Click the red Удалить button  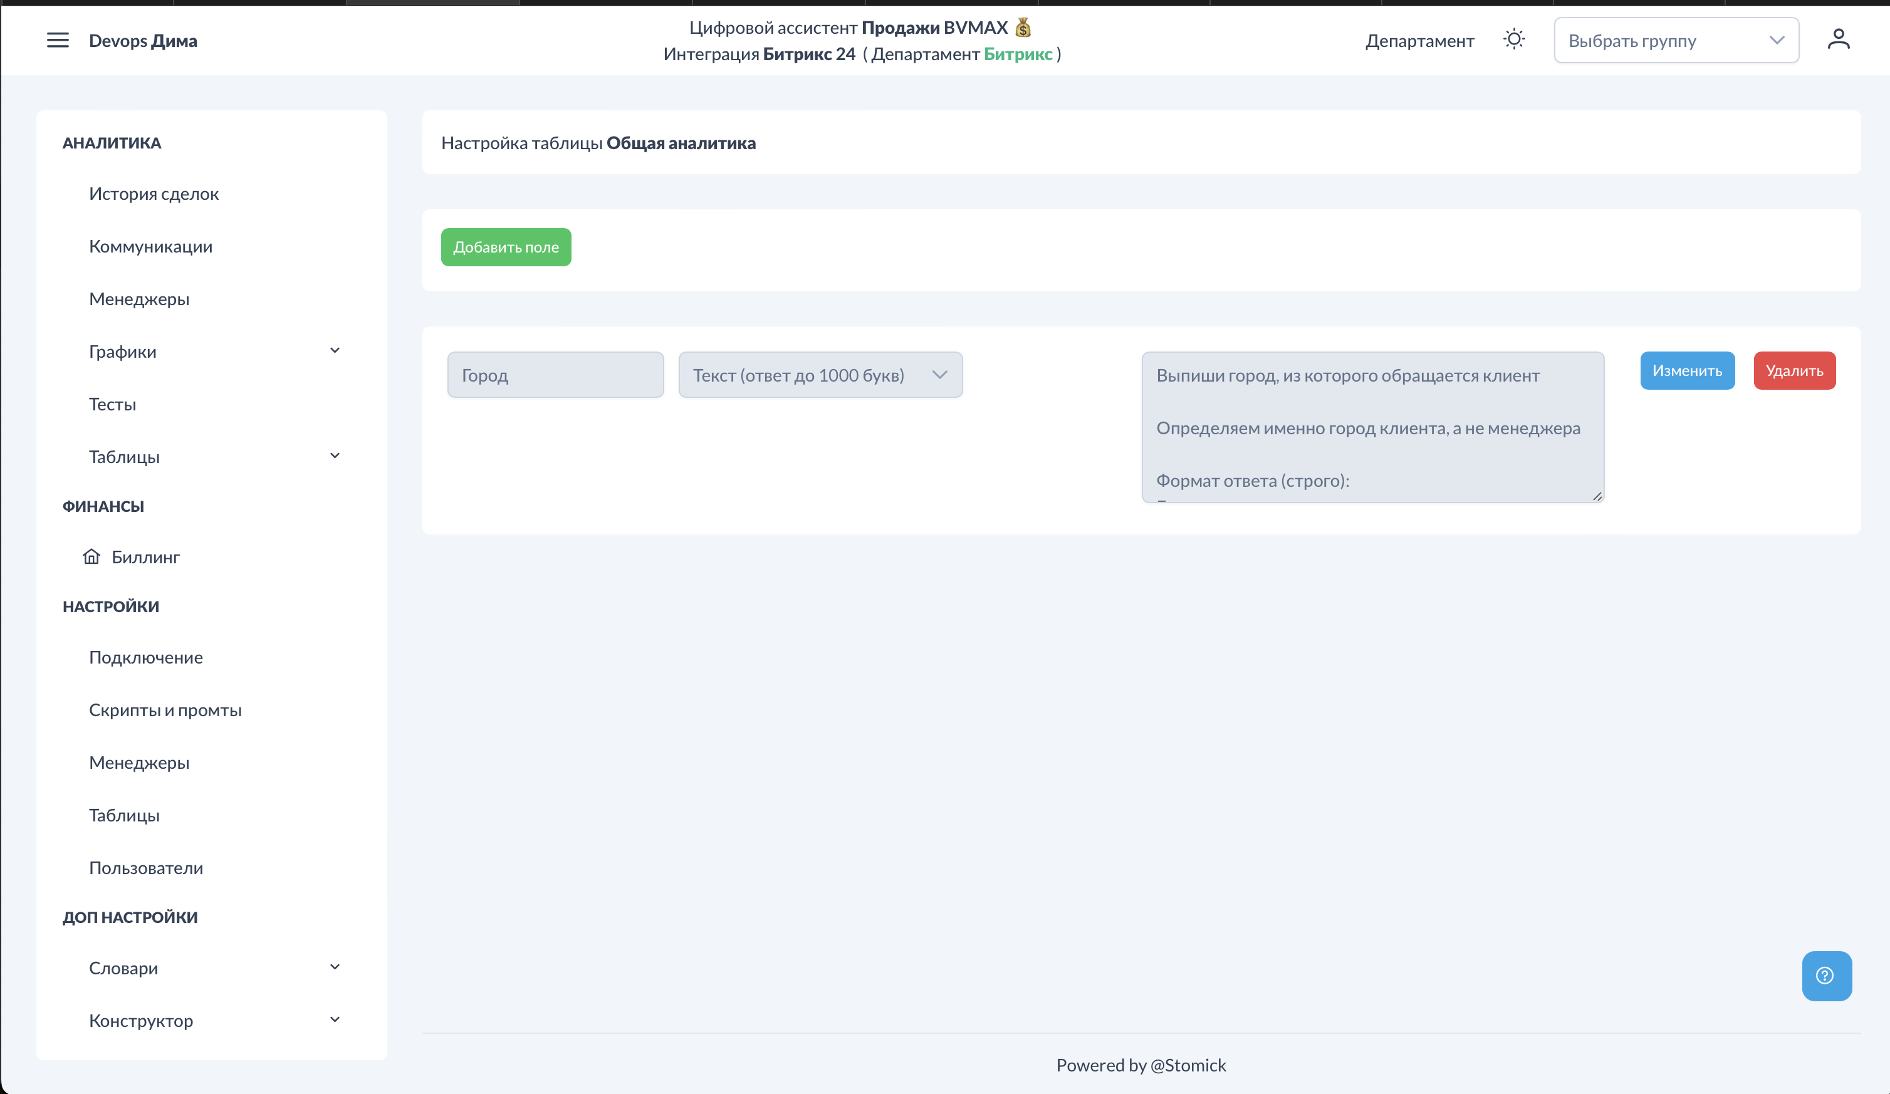point(1794,370)
